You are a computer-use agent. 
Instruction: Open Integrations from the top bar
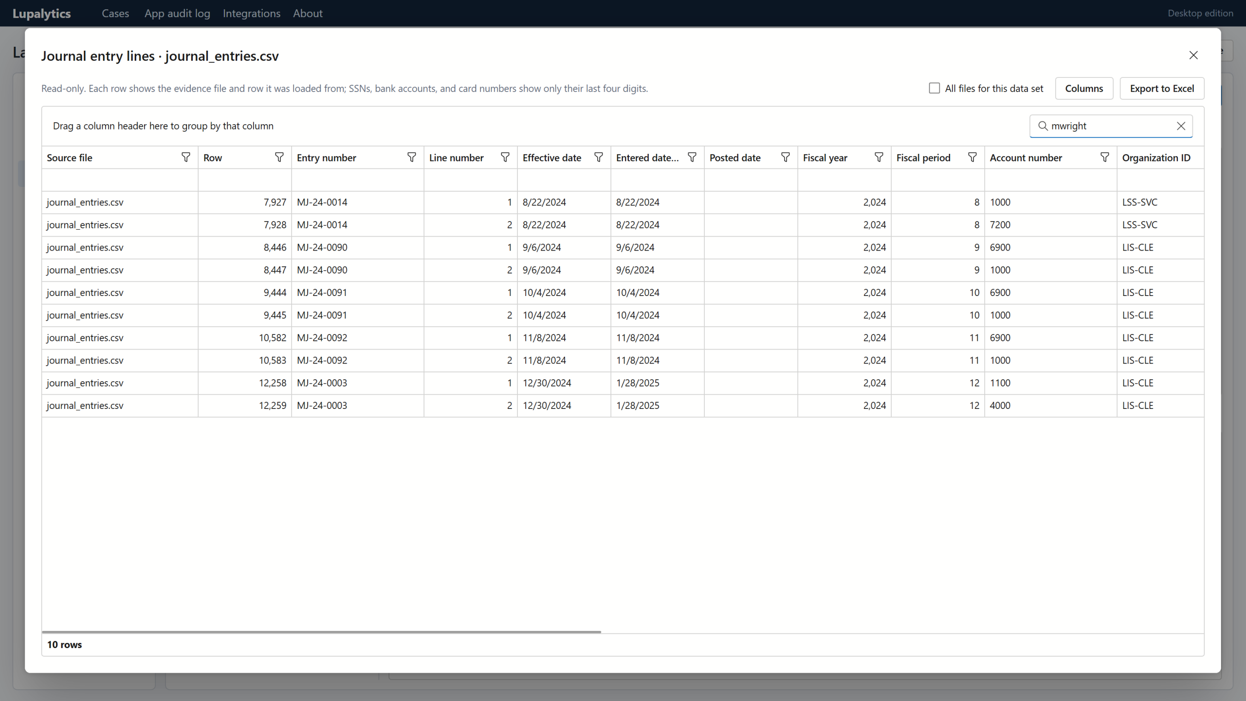pyautogui.click(x=252, y=13)
